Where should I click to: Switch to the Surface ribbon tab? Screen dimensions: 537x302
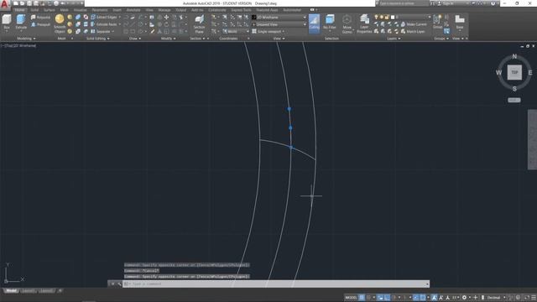click(49, 10)
